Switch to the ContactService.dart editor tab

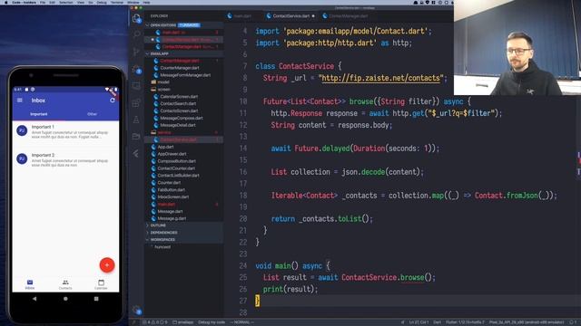[290, 16]
